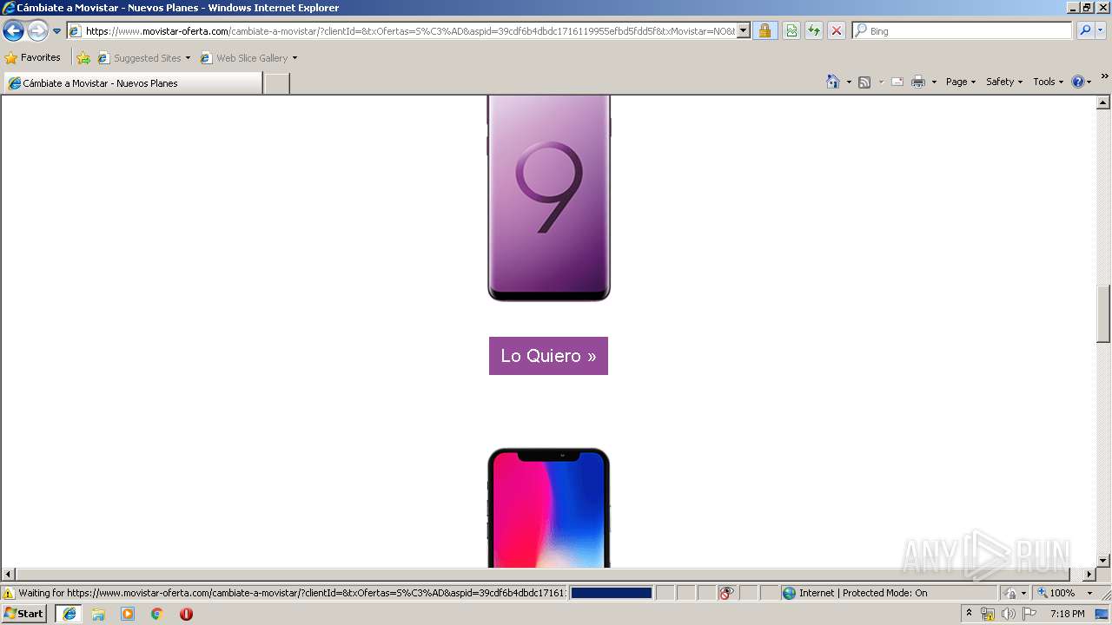Click the vertical scrollbar down arrow
The width and height of the screenshot is (1112, 625).
pyautogui.click(x=1103, y=561)
